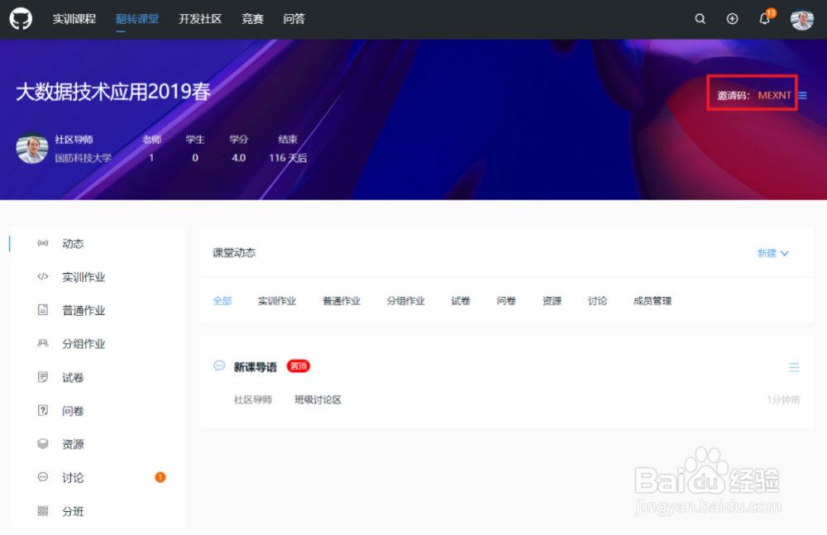The width and height of the screenshot is (827, 535).
Task: Select the 试卷 filter tab
Action: click(x=461, y=301)
